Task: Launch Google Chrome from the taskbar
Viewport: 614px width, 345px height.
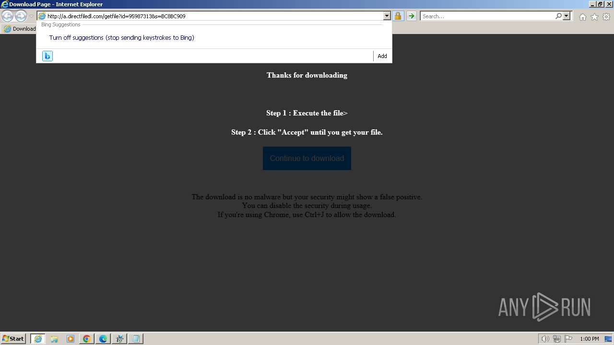Action: 87,339
